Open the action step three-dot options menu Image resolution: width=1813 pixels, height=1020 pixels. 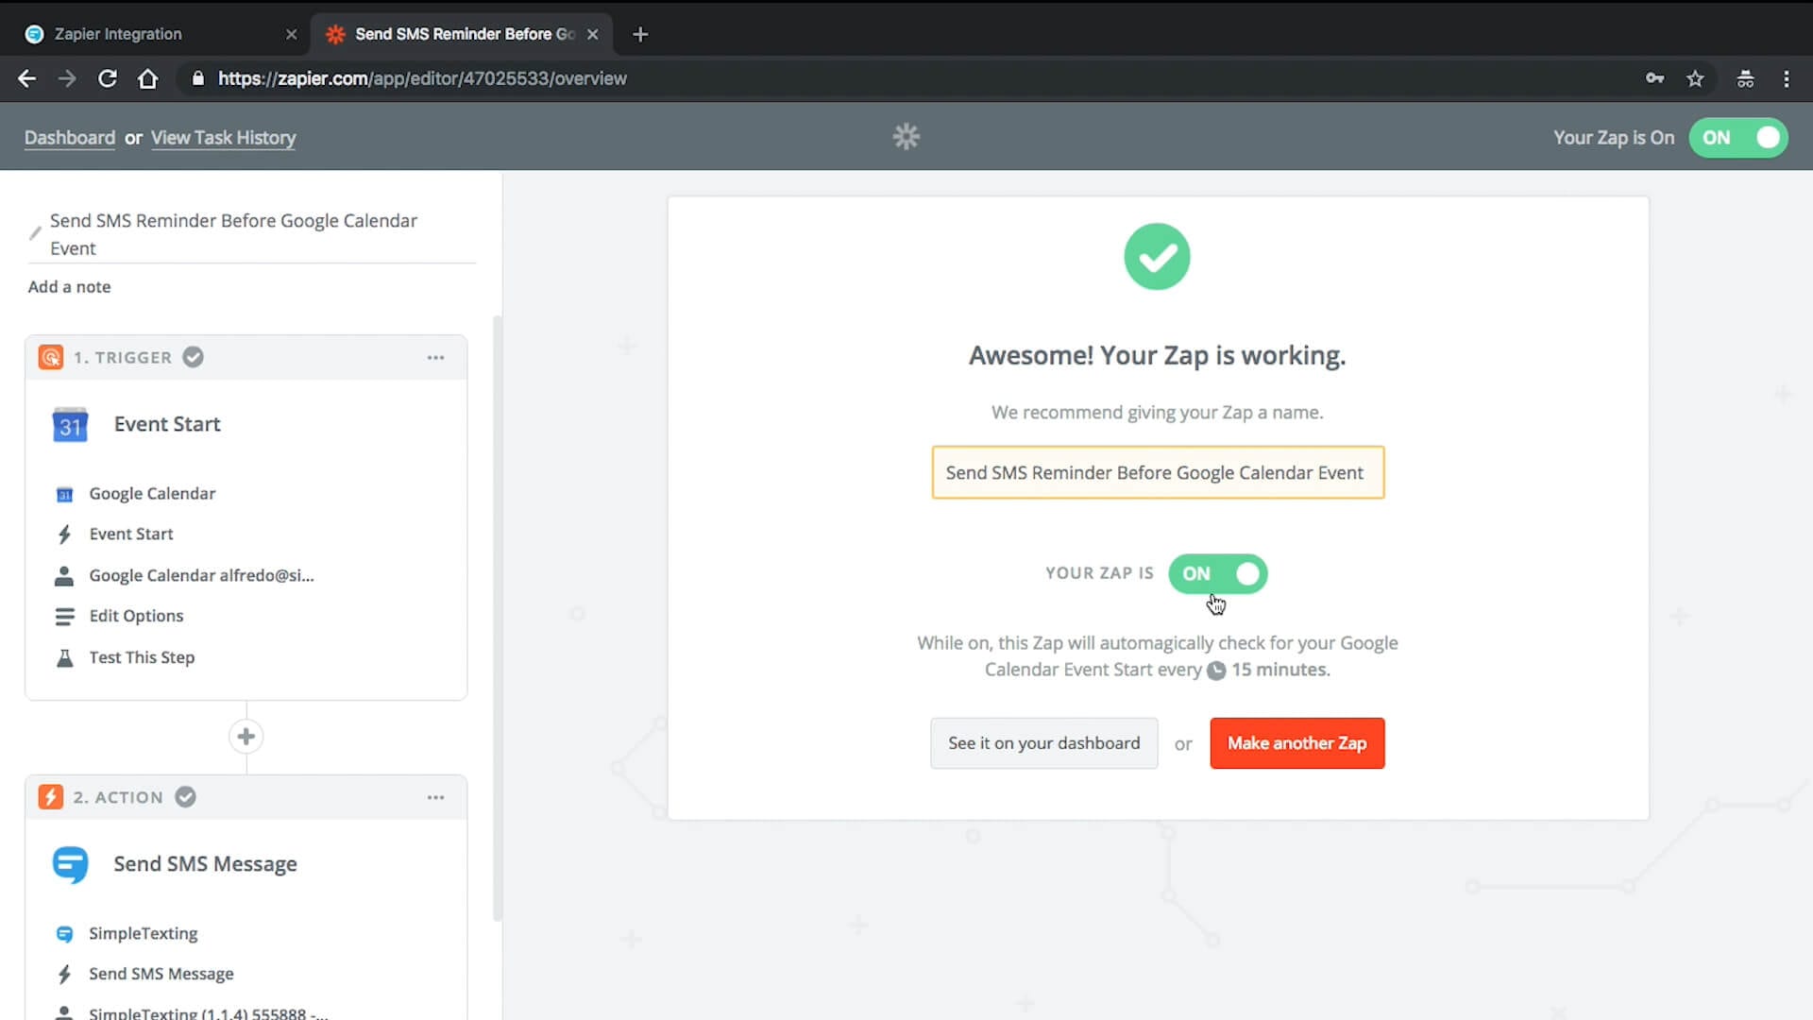pos(435,797)
